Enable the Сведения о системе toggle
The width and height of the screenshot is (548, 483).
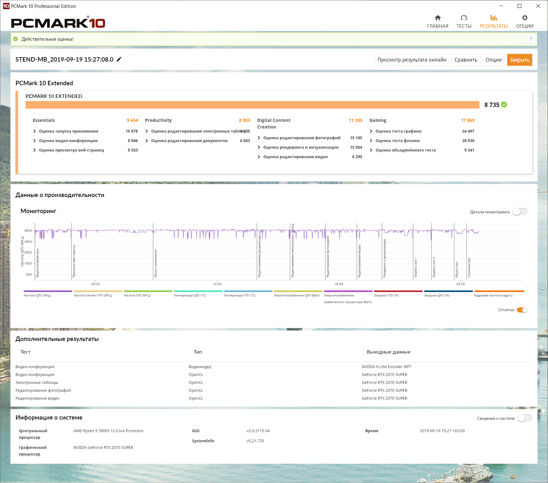point(525,418)
